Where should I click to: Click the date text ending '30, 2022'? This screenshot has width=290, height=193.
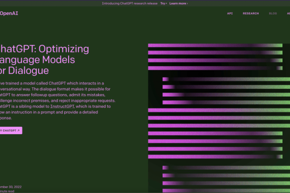11,187
